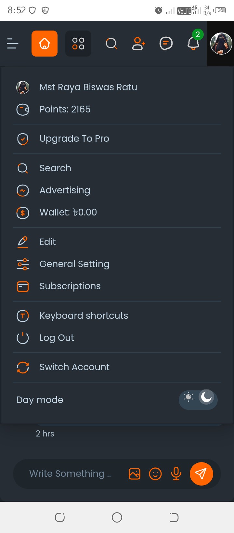Screen dimensions: 234x533
Task: Open friend requests icon with plus
Action: pyautogui.click(x=139, y=44)
